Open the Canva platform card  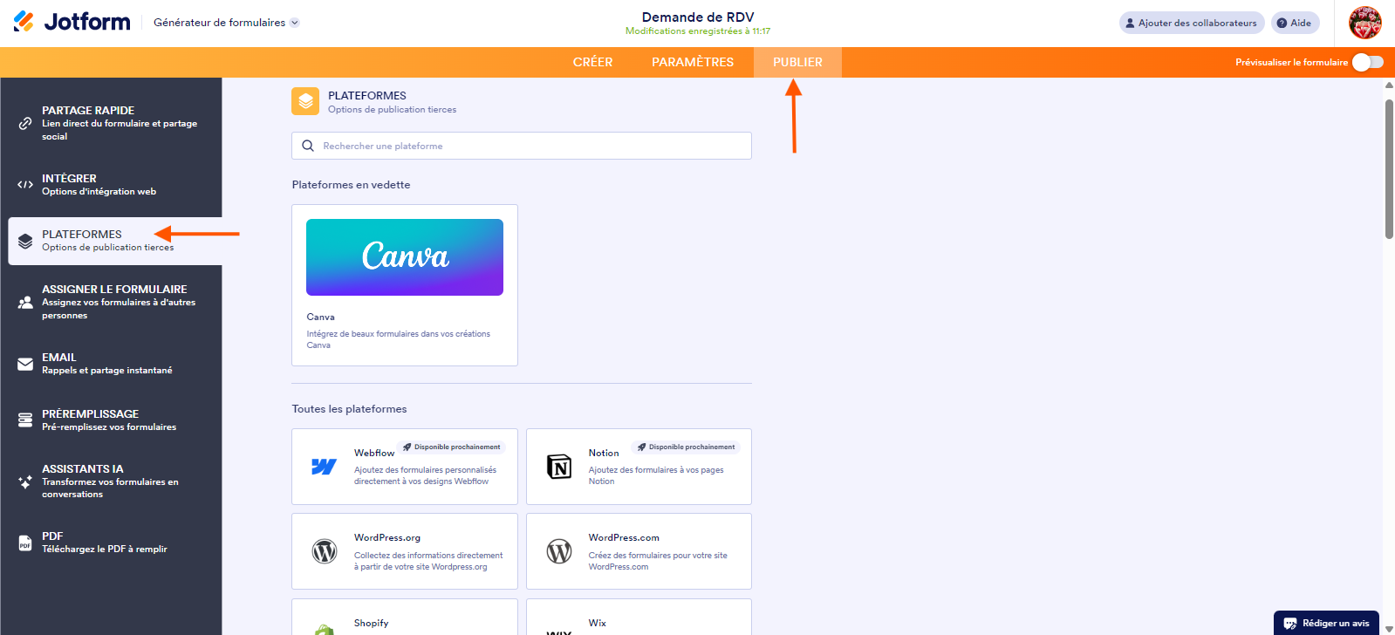click(405, 285)
